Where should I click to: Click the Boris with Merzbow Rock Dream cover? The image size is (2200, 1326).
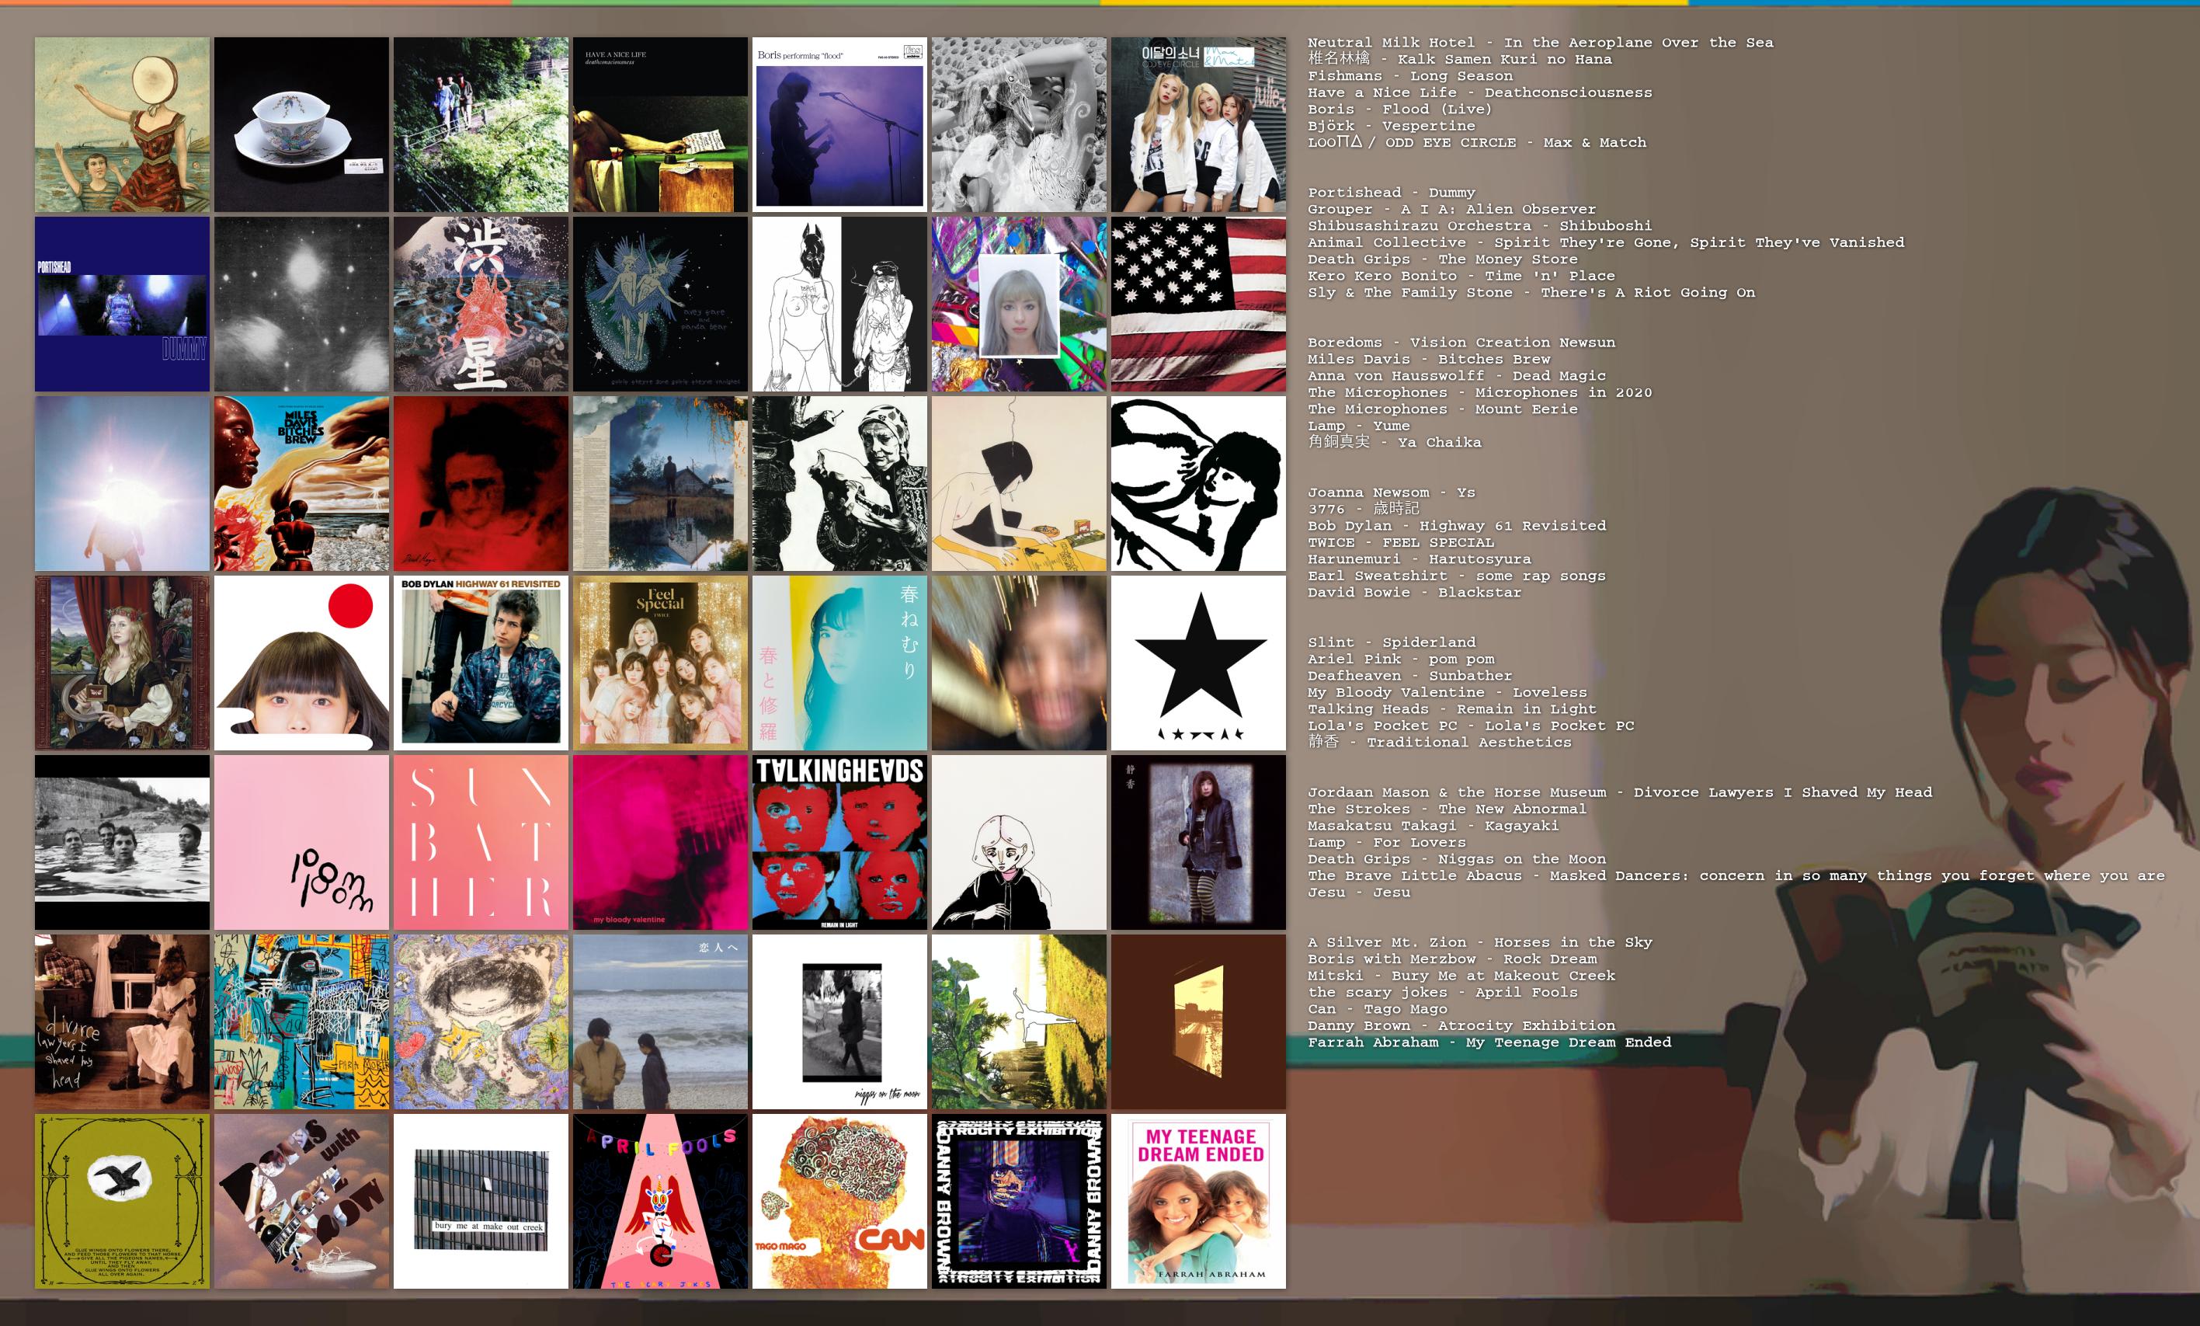(x=302, y=1201)
